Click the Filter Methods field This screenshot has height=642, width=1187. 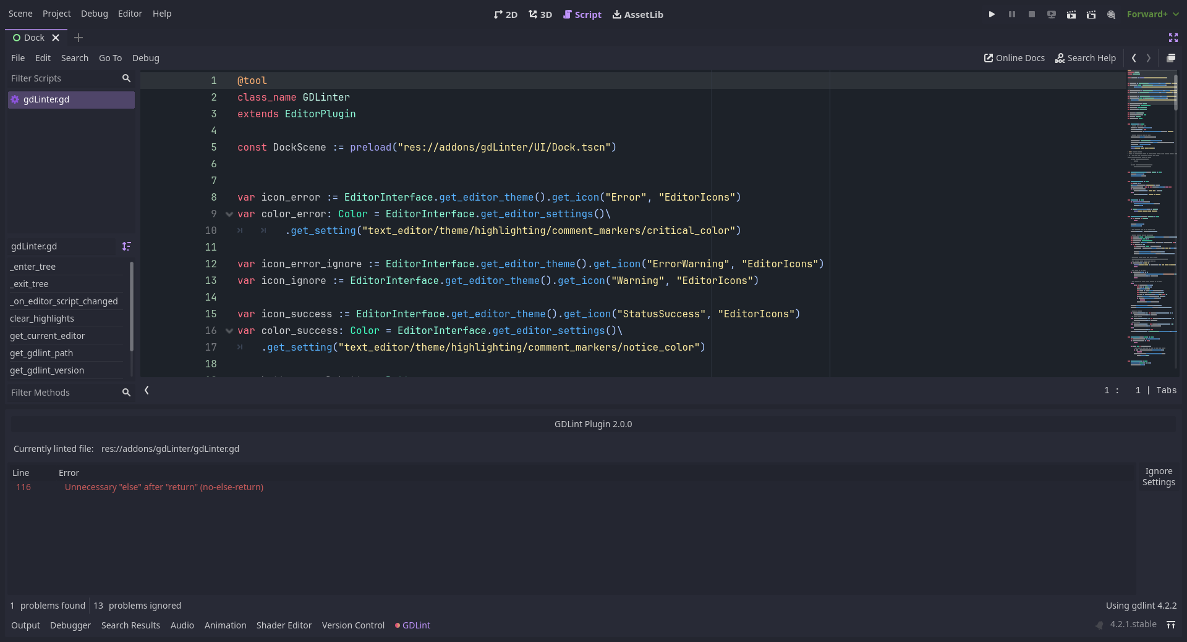pos(71,393)
